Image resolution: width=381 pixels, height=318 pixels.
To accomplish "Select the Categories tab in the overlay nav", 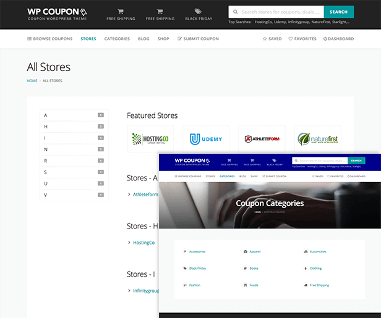I will (x=227, y=177).
